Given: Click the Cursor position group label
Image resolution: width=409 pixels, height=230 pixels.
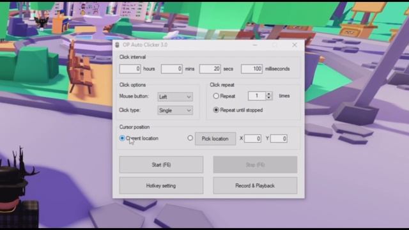Looking at the screenshot, I should (x=134, y=127).
